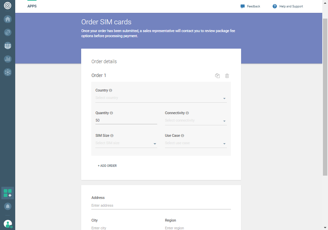This screenshot has height=230, width=328.
Task: Click the + ADD ORDER button
Action: tap(107, 166)
